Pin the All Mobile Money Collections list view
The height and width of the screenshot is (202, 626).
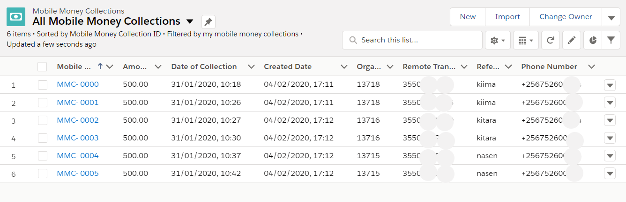tap(209, 22)
